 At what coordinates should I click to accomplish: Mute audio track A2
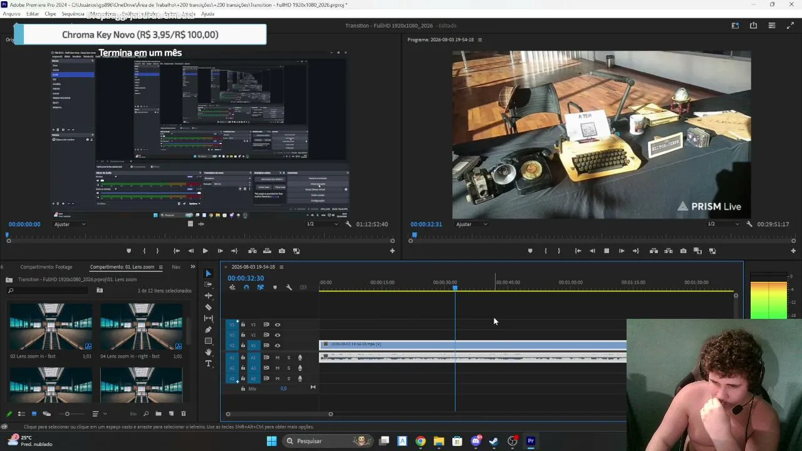click(x=278, y=368)
